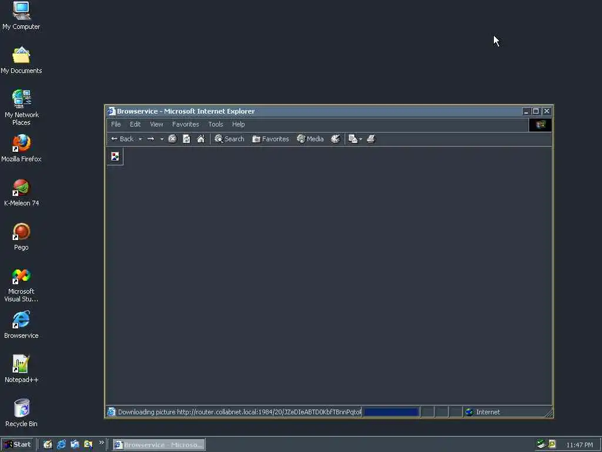This screenshot has height=452, width=602.
Task: Select the Recycle Bin icon
Action: point(21,413)
